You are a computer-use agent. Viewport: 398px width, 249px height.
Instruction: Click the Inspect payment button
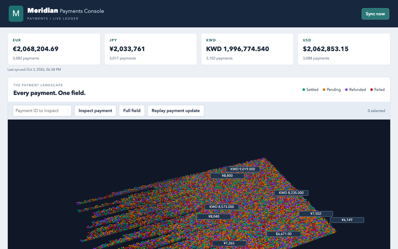tap(95, 111)
